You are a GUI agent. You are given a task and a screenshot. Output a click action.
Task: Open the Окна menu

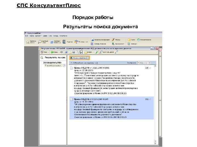point(50,36)
